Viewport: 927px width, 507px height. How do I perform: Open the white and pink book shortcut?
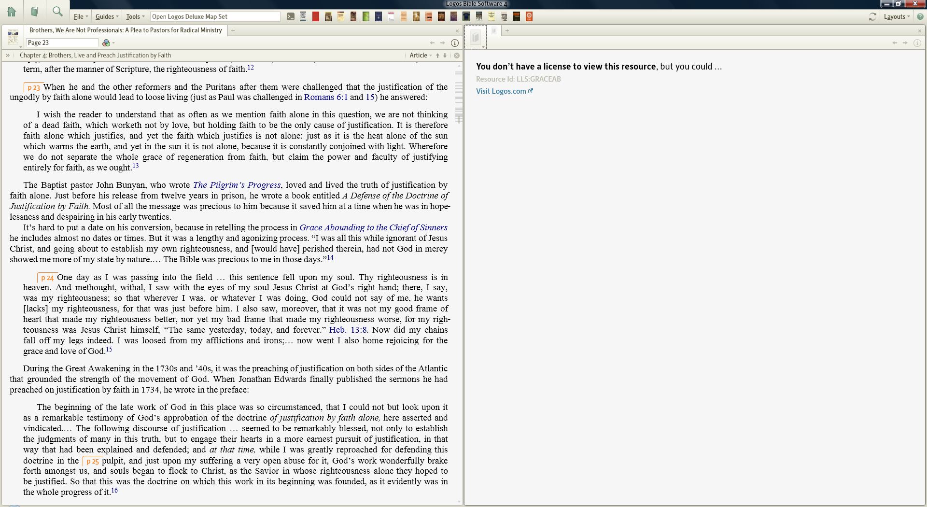click(x=391, y=16)
